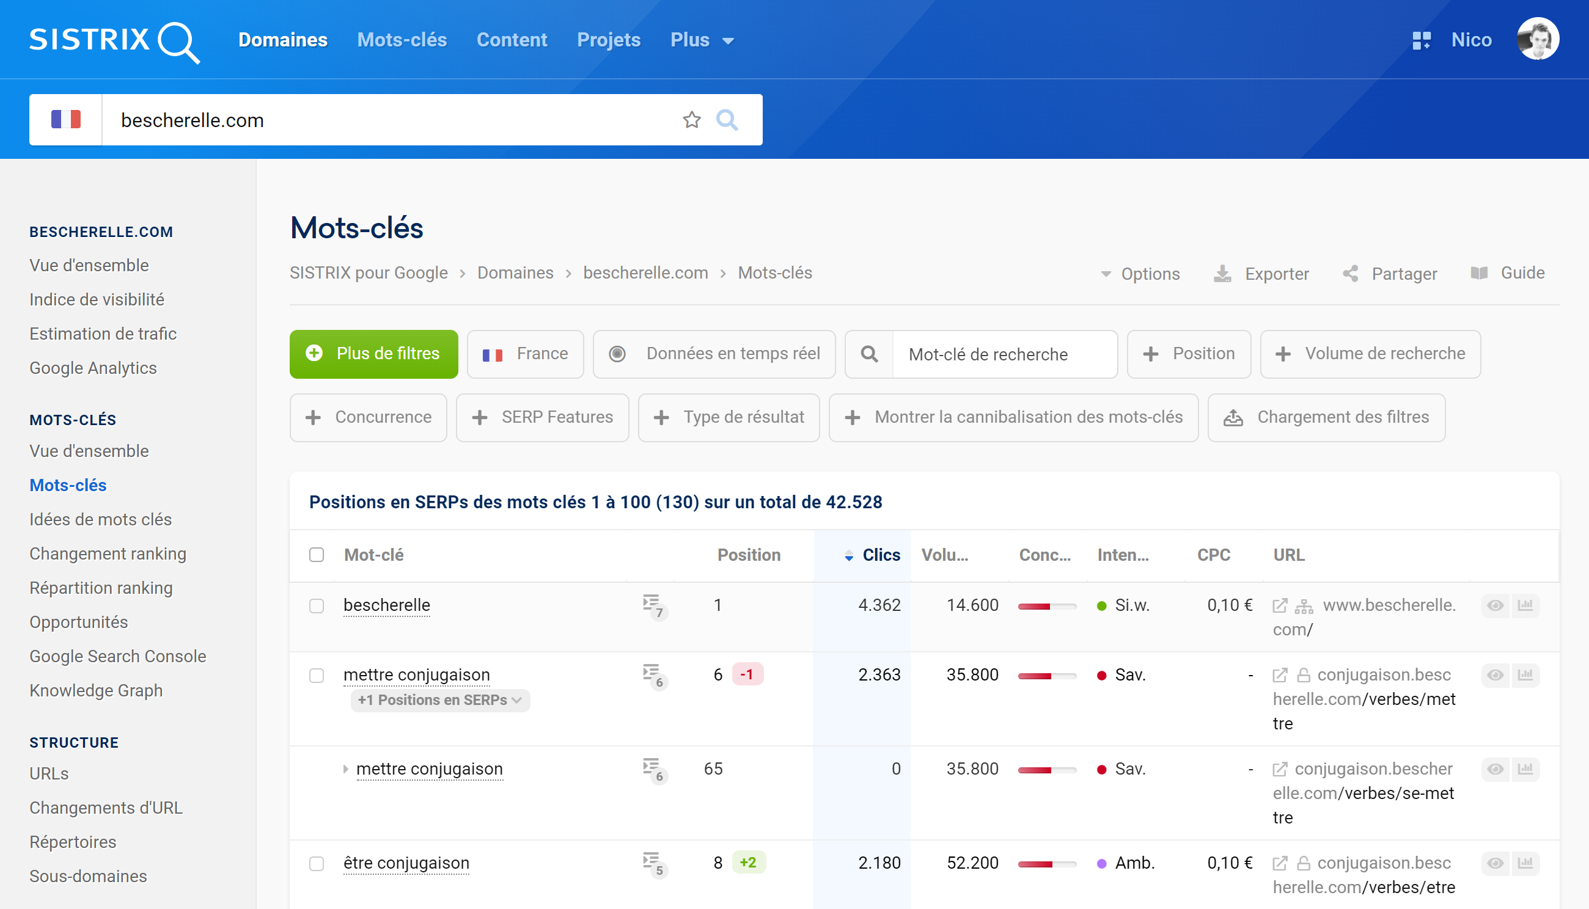Image resolution: width=1589 pixels, height=909 pixels.
Task: Click the Partager share icon
Action: pyautogui.click(x=1351, y=274)
